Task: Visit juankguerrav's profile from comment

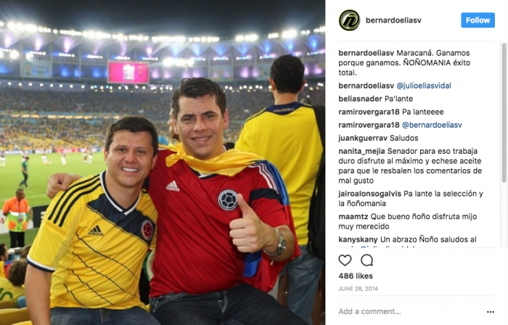Action: pos(363,138)
